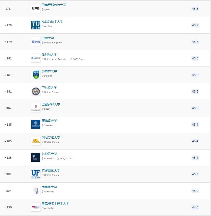Open the 哥德堡大学 link

click(x=49, y=121)
